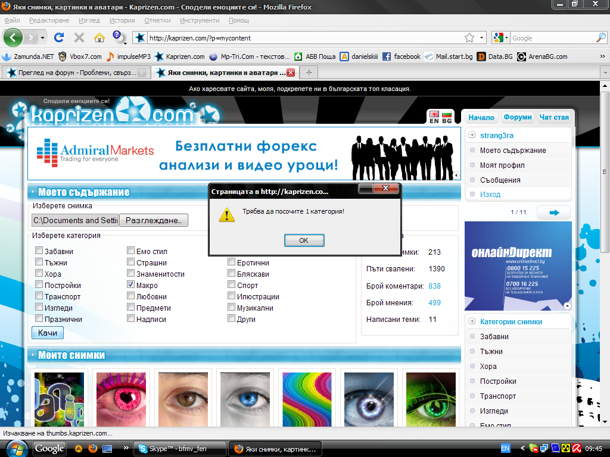The height and width of the screenshot is (457, 610).
Task: Expand hidden system tray icons arrow
Action: (522, 449)
